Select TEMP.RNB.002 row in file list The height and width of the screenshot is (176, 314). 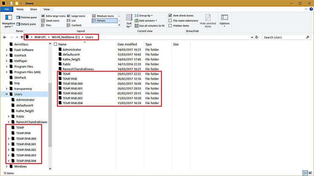click(109, 93)
